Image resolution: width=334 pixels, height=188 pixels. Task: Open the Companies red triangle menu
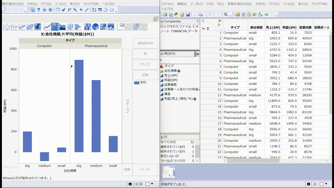coord(162,21)
